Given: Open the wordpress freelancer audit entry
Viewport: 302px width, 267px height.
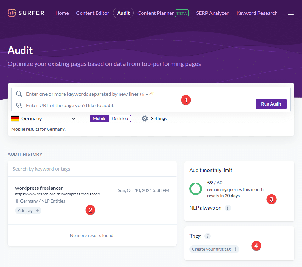Looking at the screenshot, I should pyautogui.click(x=39, y=188).
